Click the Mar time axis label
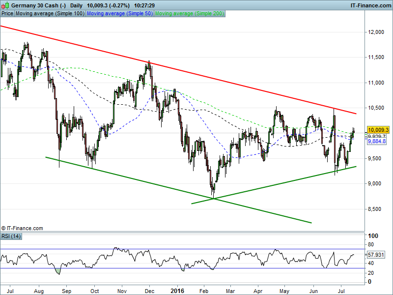The width and height of the screenshot is (393, 295). (x=230, y=291)
